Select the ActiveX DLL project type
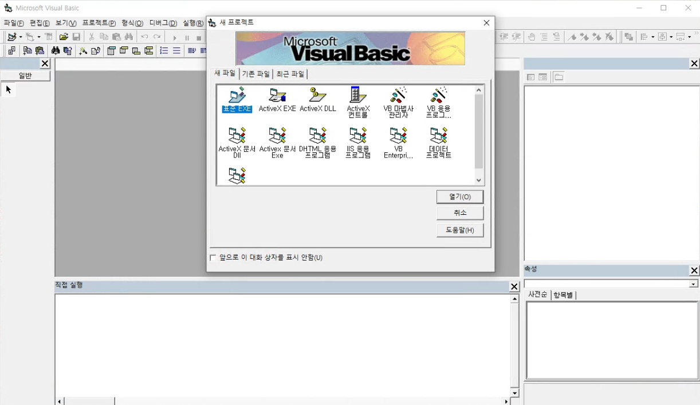Viewport: 700px width, 405px height. [x=318, y=100]
